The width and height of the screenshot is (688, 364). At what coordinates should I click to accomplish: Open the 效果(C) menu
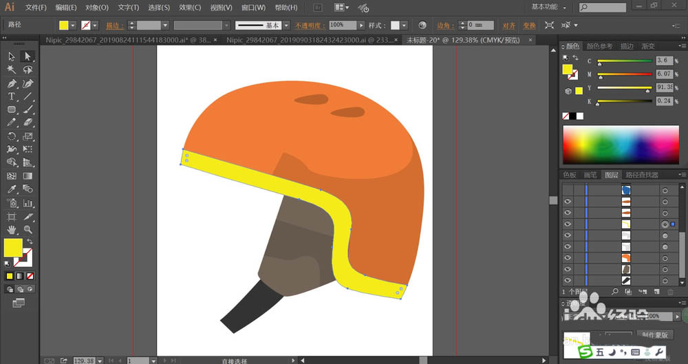click(190, 8)
